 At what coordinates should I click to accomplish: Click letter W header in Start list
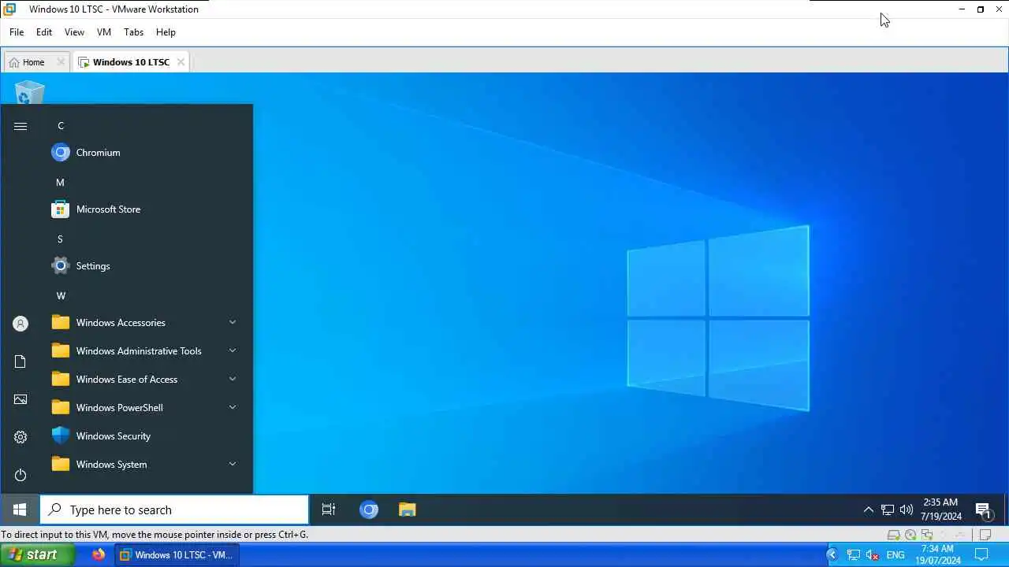coord(61,296)
